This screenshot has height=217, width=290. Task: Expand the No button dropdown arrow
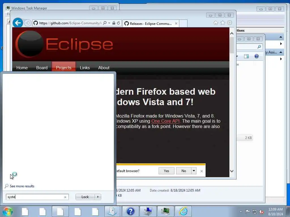194,171
